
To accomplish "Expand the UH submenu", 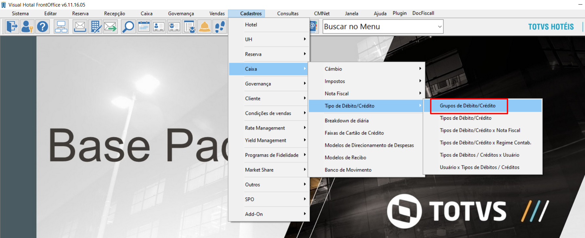I will coord(269,39).
